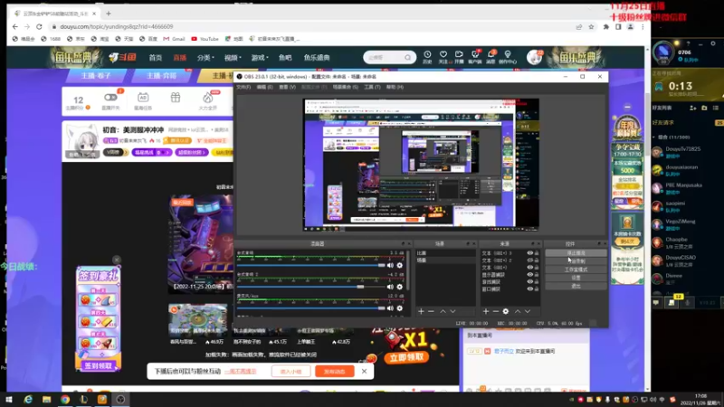This screenshot has width=724, height=407.
Task: Expand Douyu 游戏 dropdown
Action: click(260, 58)
